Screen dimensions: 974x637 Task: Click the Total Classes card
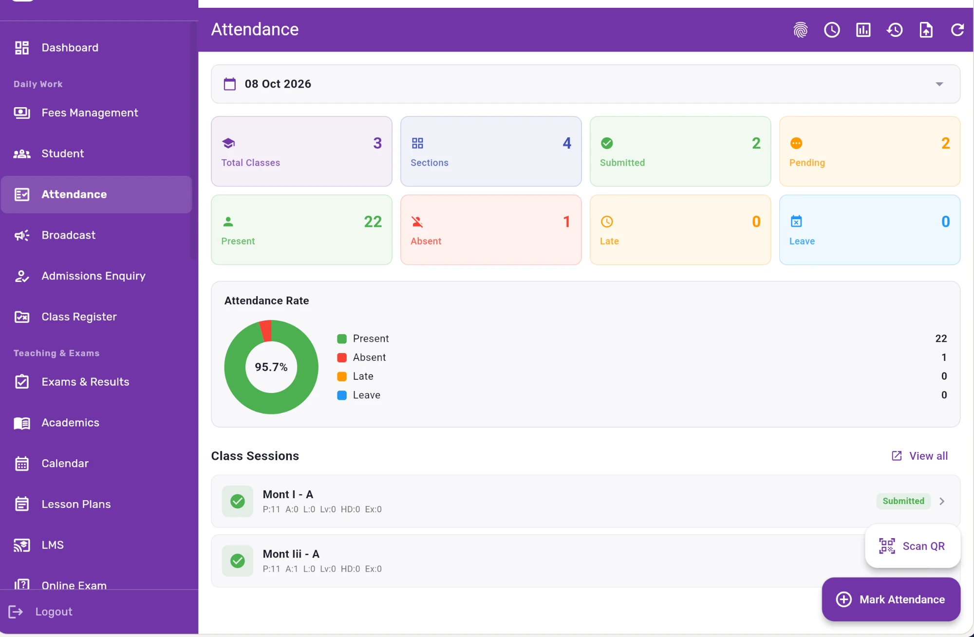(x=301, y=151)
